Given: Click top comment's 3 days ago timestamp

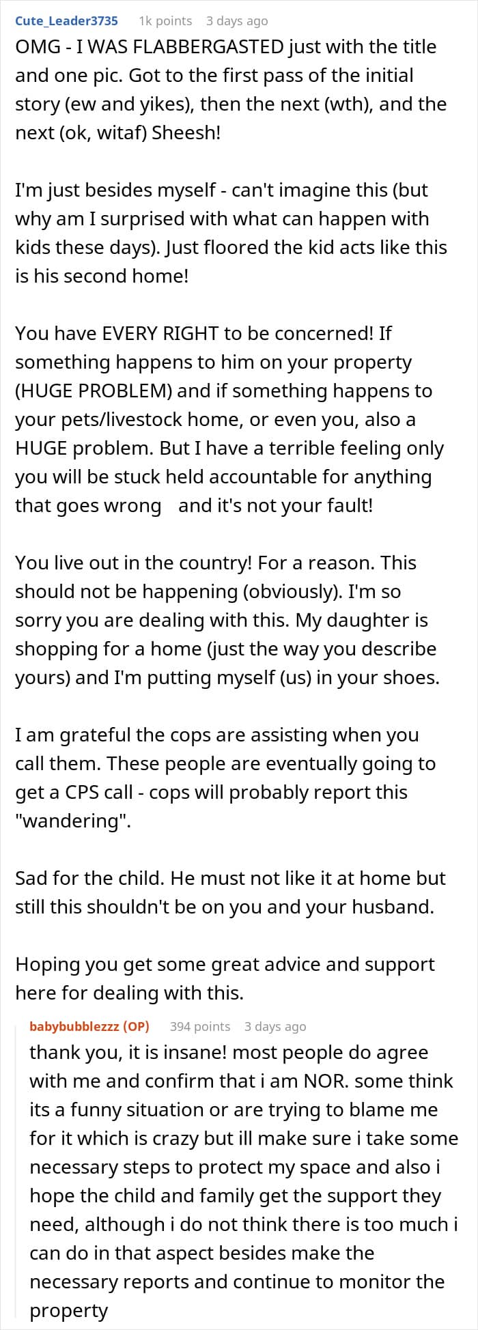Looking at the screenshot, I should click(x=237, y=20).
